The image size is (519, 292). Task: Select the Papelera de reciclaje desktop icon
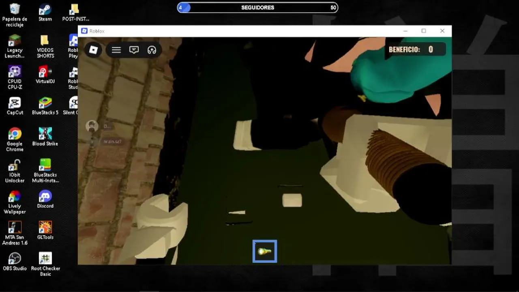(x=15, y=15)
